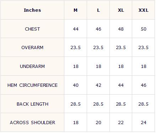Click the CHEST row label
Viewport: 156px width, 133px height.
[32, 29]
